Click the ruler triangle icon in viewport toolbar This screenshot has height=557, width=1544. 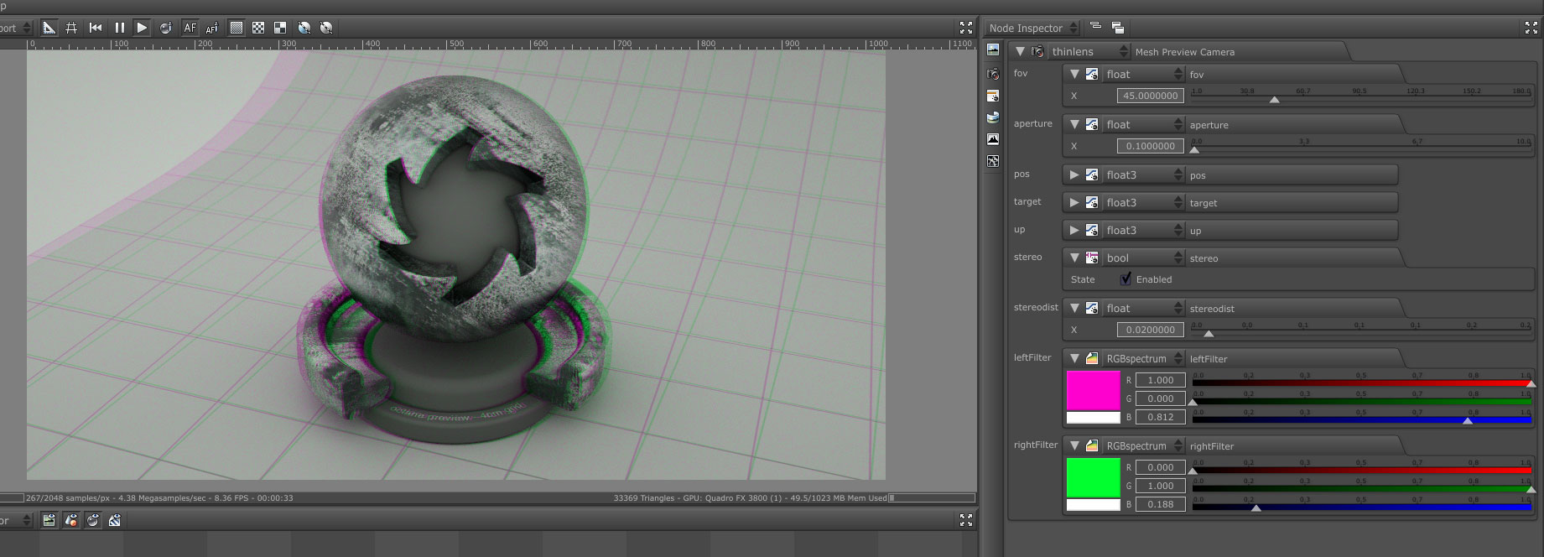coord(49,28)
